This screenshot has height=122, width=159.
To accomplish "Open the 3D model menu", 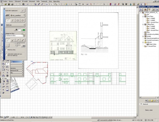I will (25, 1).
